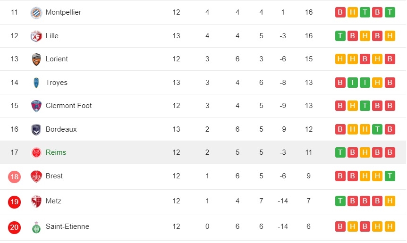Click the light red rank badge 18
This screenshot has height=243, width=407.
pyautogui.click(x=14, y=177)
